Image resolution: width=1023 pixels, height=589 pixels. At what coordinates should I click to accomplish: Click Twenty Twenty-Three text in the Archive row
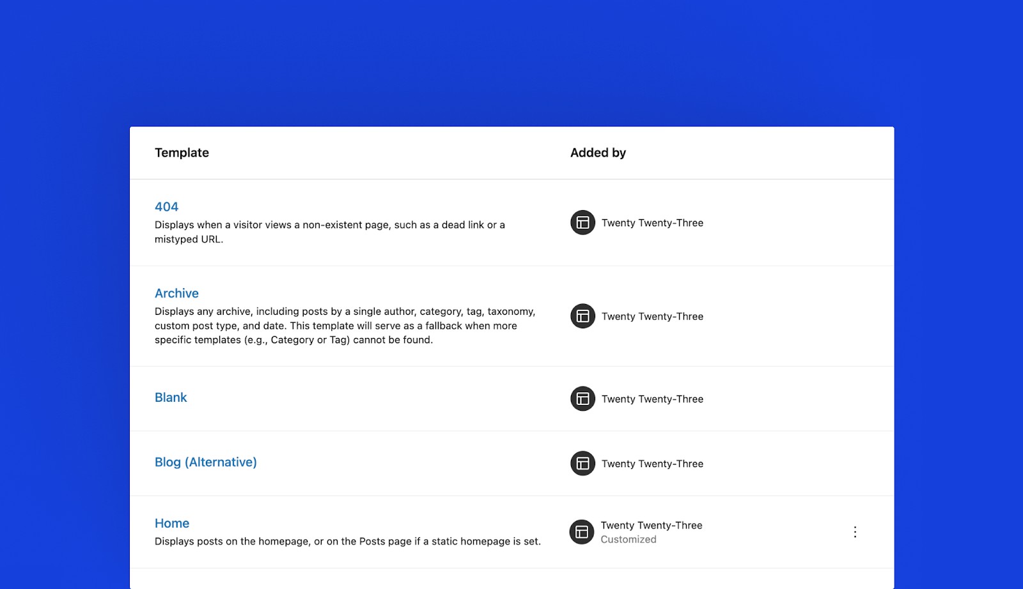[652, 316]
